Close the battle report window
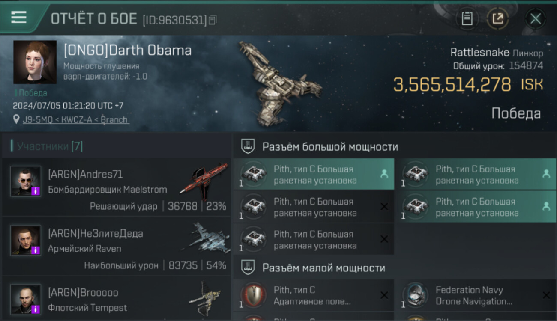Viewport: 557px width, 321px height. (x=536, y=19)
